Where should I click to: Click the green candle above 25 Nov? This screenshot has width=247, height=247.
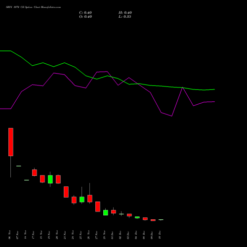click(x=82, y=200)
